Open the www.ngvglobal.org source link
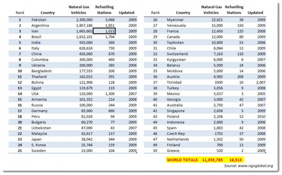This screenshot has width=282, height=175. [x=255, y=166]
